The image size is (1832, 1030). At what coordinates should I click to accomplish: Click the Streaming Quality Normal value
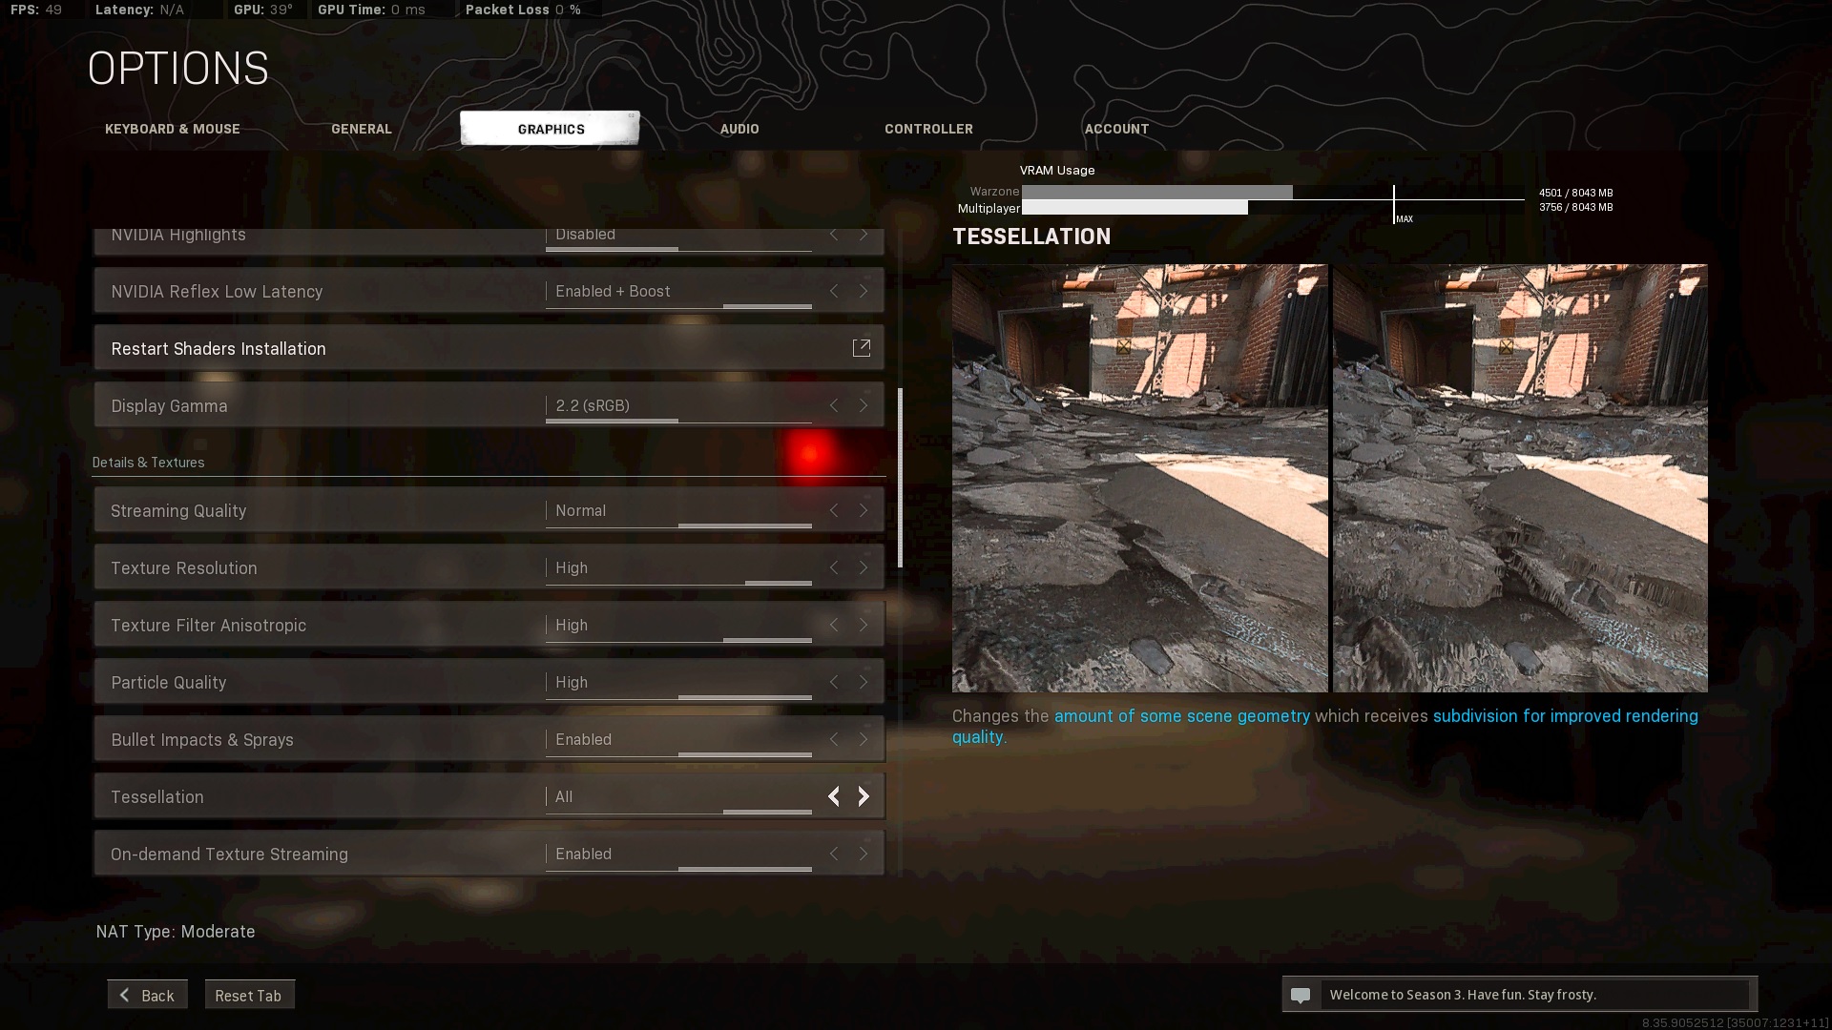[x=580, y=510]
